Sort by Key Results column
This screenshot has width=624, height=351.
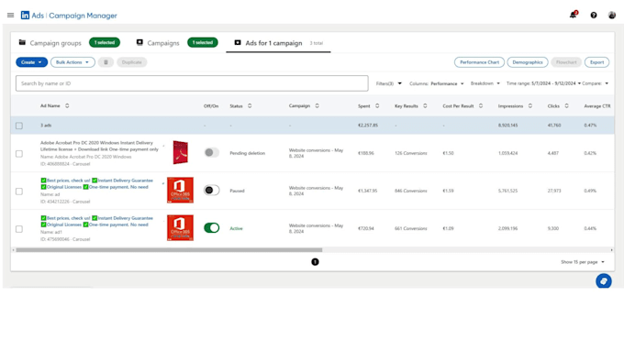click(425, 105)
